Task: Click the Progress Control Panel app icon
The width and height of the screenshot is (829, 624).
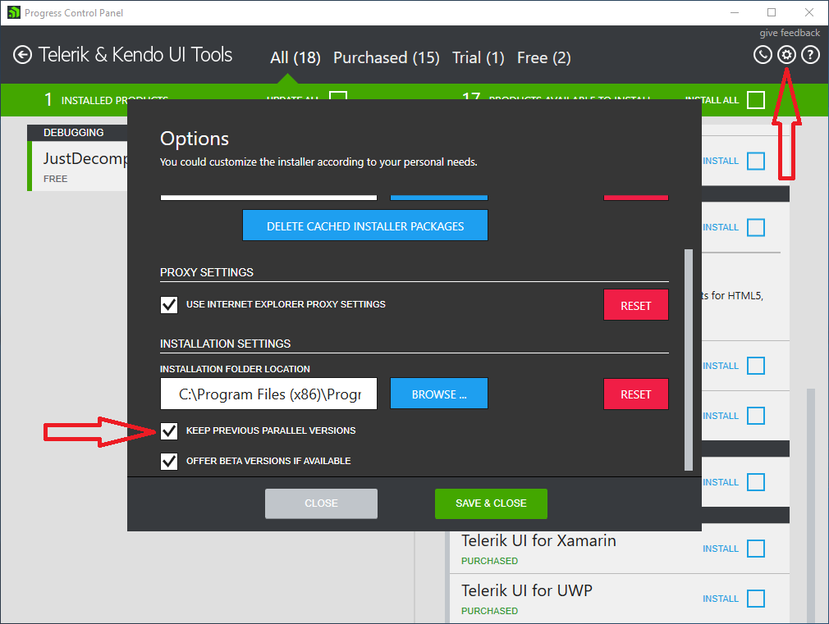Action: click(x=14, y=12)
